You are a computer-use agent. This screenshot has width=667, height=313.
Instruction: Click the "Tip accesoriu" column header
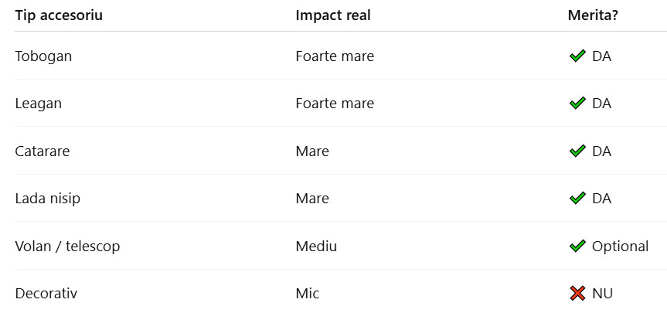click(x=59, y=15)
